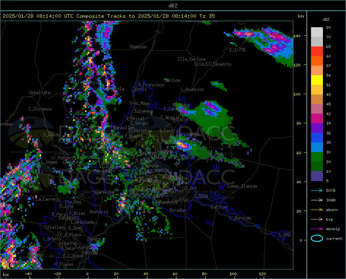
Task: Click the 'L_Vegas' map label
Action: click(49, 162)
